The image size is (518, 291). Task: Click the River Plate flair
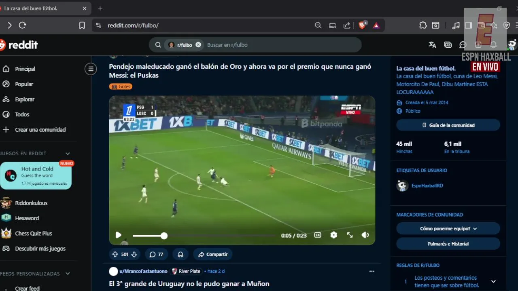coord(186,271)
